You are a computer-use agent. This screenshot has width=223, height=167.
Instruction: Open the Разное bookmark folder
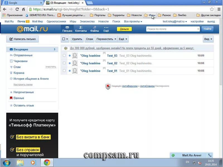164,15
